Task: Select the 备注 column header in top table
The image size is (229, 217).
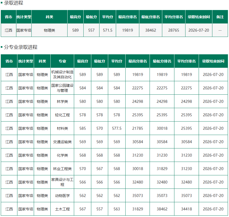Action: [220, 17]
